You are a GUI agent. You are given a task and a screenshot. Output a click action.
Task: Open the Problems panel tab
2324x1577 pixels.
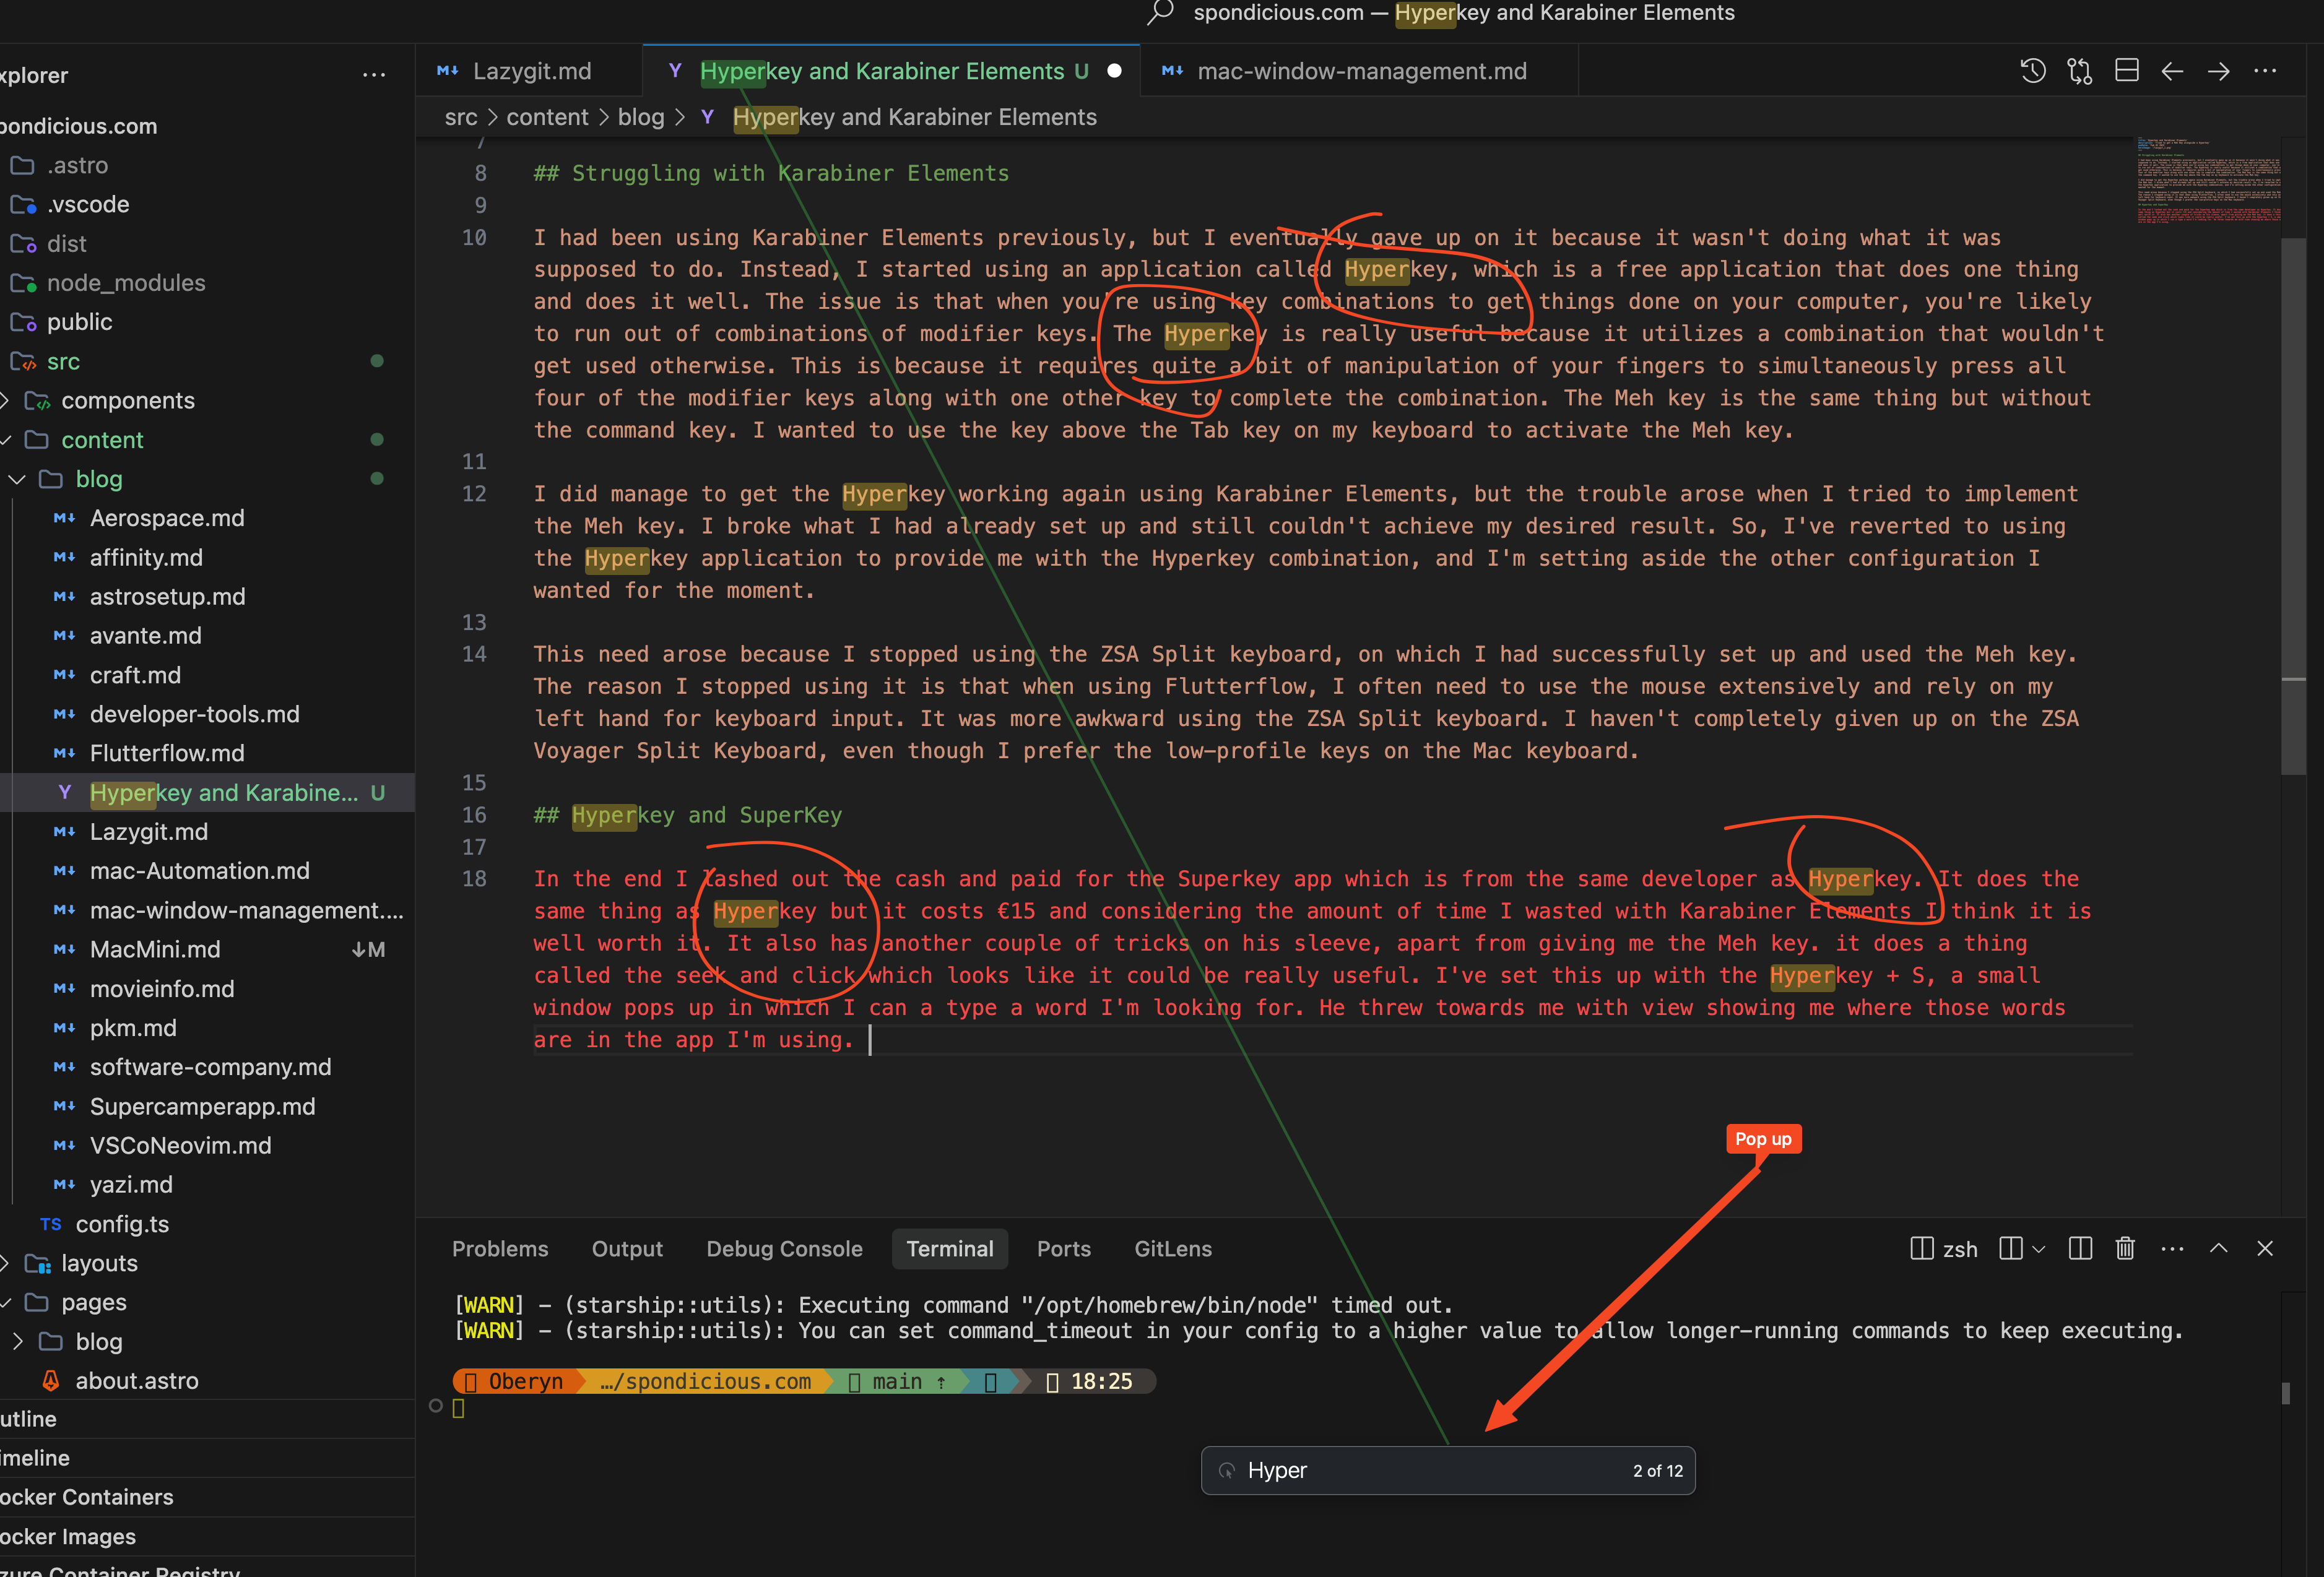click(500, 1249)
